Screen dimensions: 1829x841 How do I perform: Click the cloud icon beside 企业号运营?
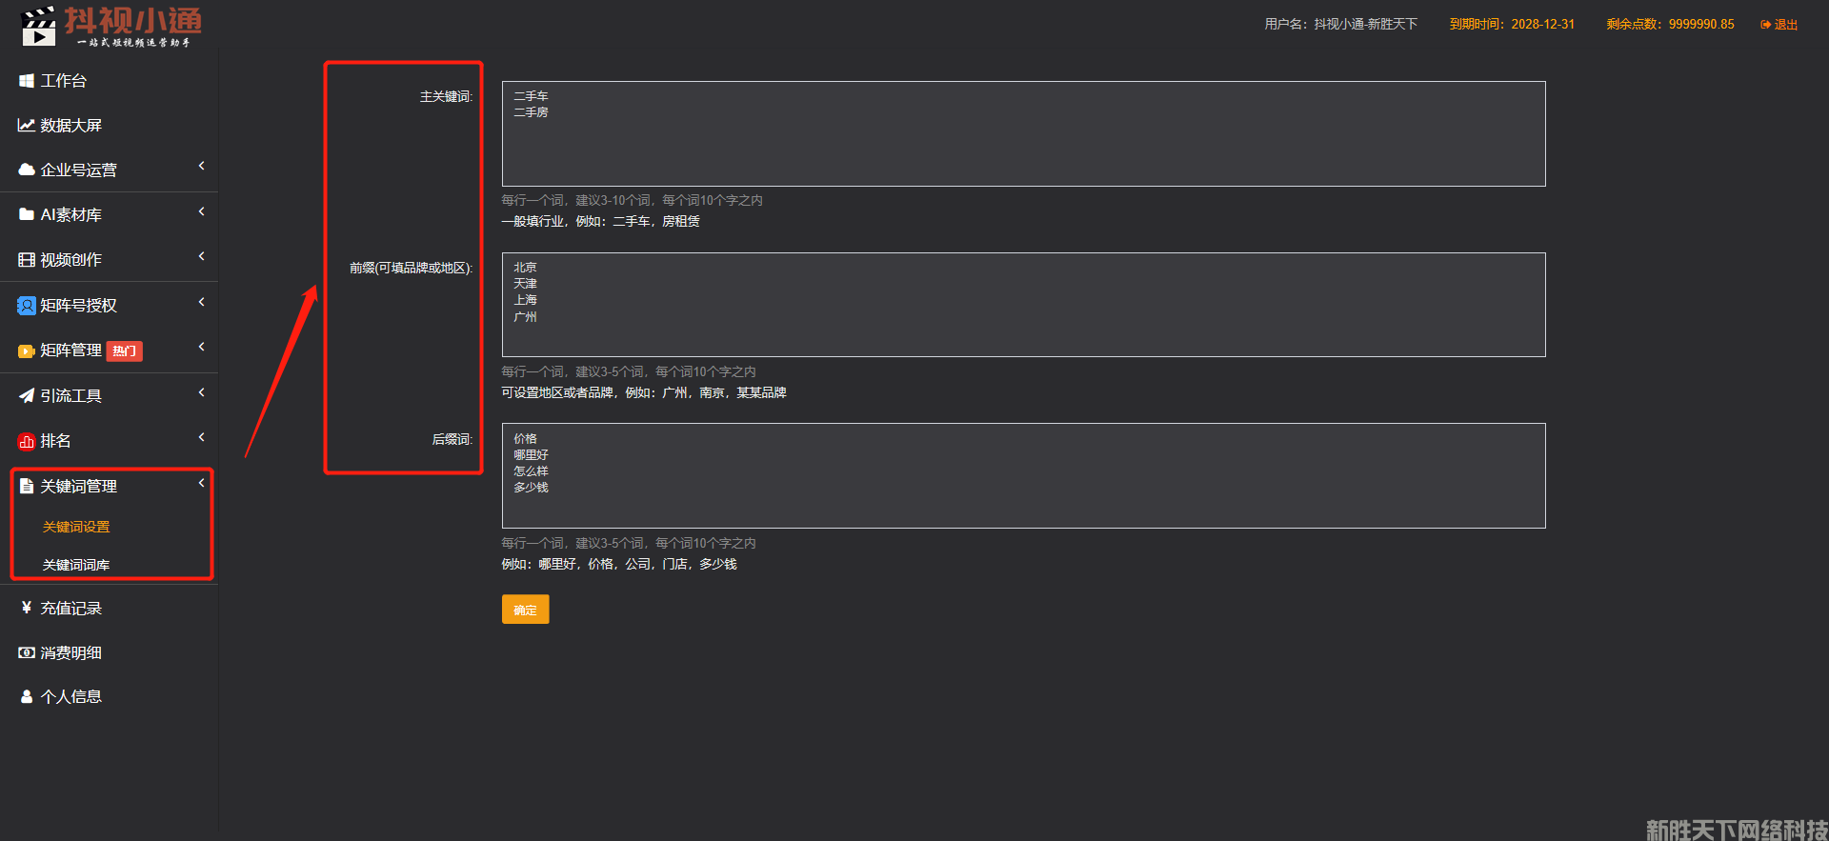tap(27, 170)
